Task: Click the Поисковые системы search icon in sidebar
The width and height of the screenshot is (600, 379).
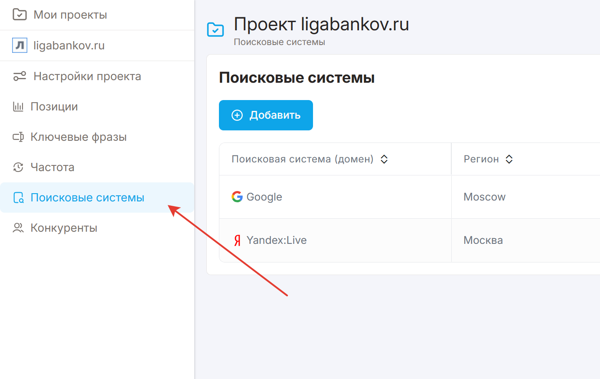Action: tap(19, 198)
